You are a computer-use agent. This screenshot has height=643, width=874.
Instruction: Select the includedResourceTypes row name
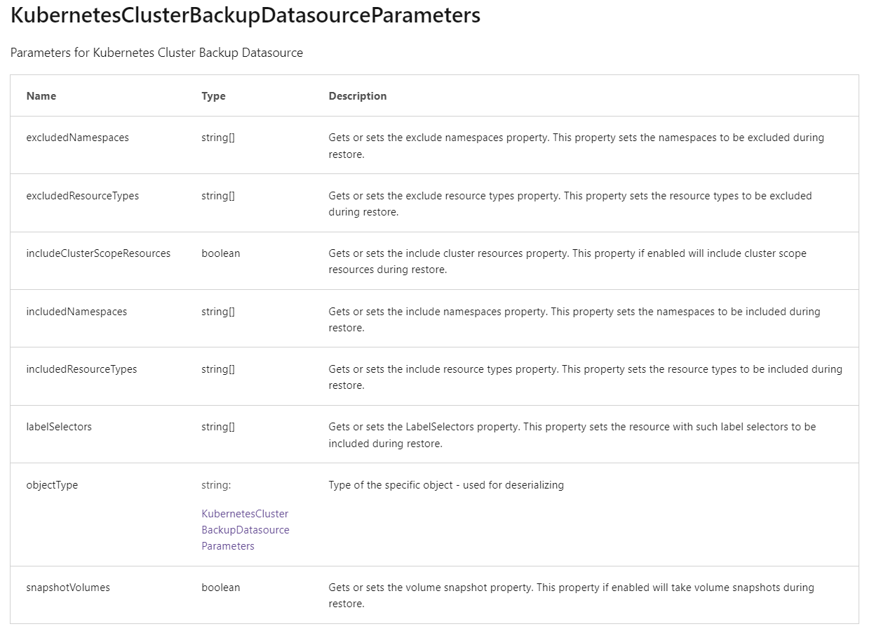pyautogui.click(x=80, y=369)
